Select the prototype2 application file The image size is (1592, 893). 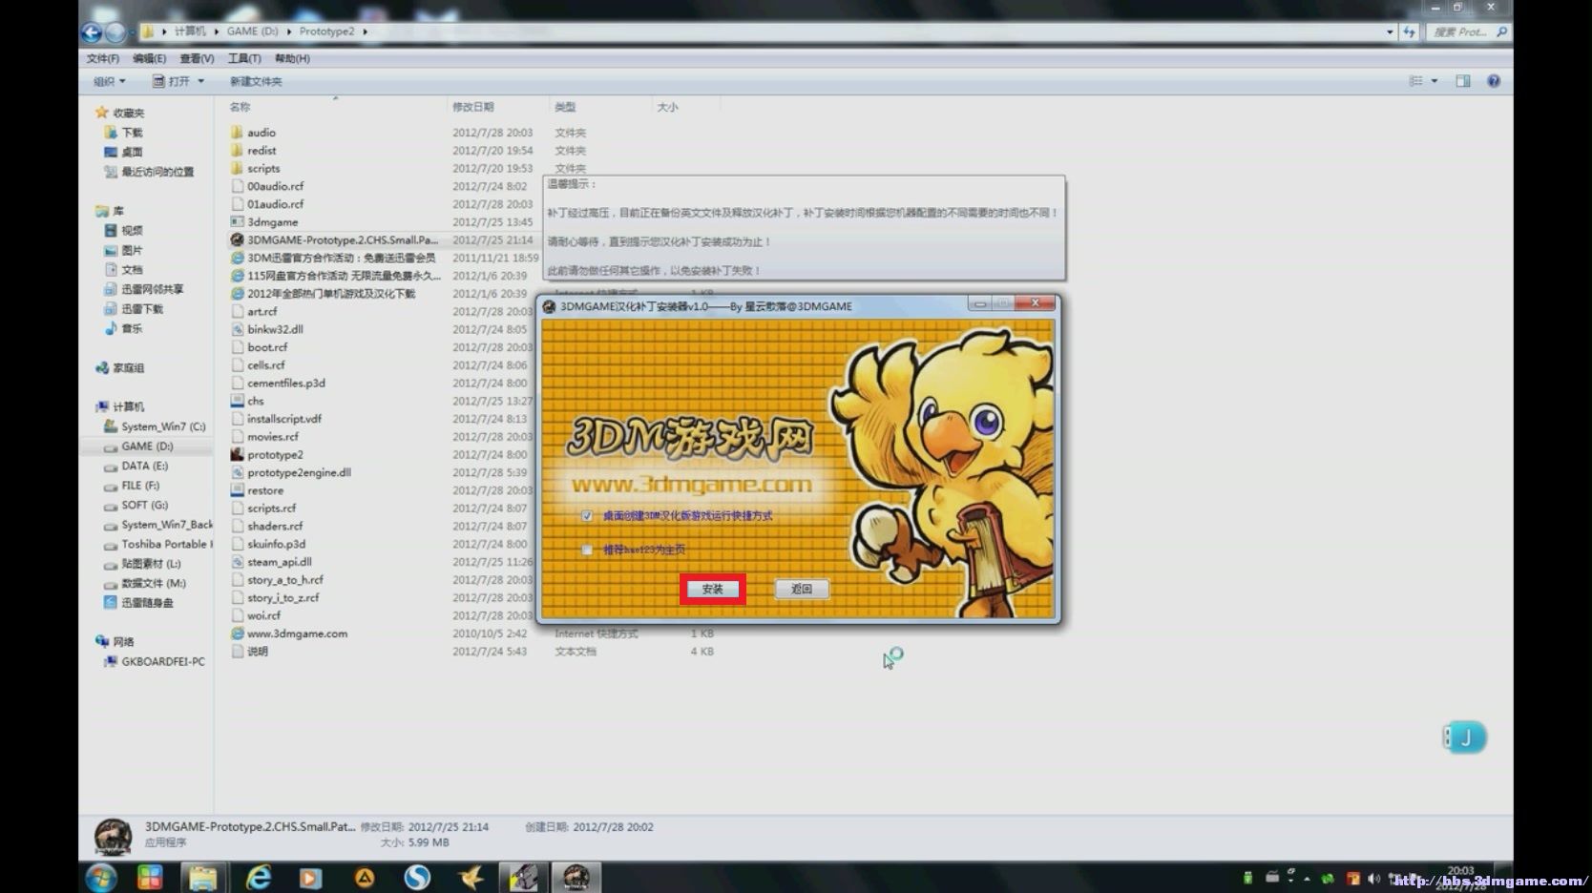point(275,455)
